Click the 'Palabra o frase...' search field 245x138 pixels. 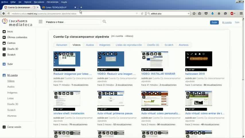(x=73, y=22)
